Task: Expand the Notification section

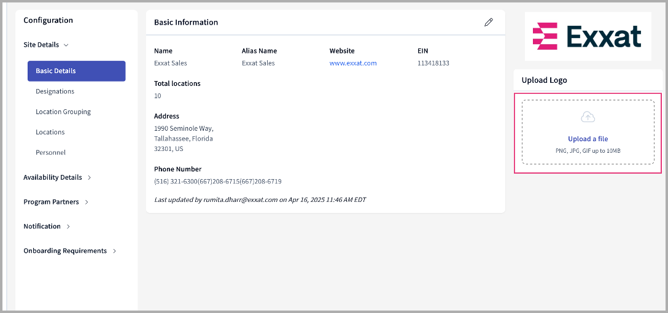Action: pyautogui.click(x=47, y=226)
